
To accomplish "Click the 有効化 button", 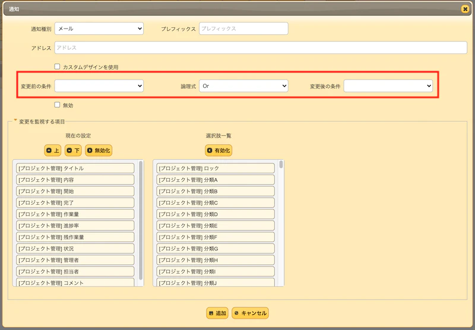I will pos(218,150).
